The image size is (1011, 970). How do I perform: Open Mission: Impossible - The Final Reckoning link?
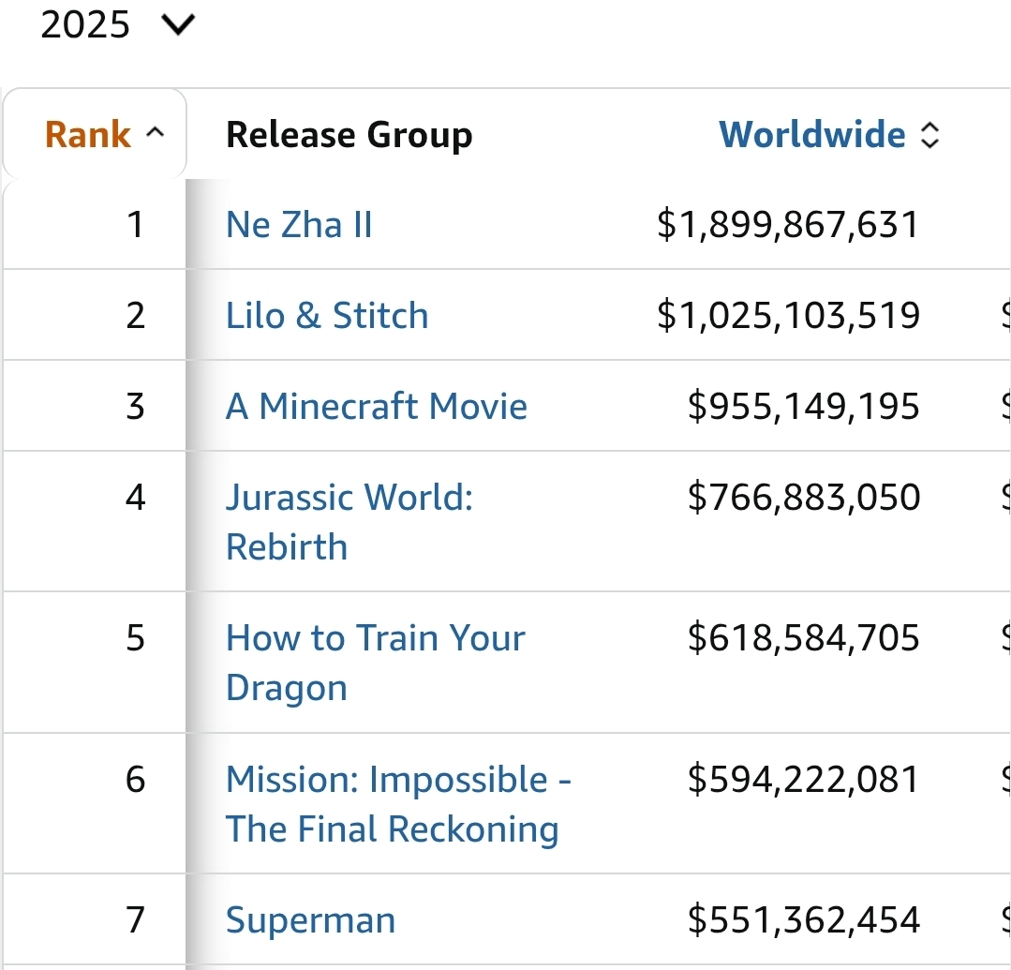[398, 803]
